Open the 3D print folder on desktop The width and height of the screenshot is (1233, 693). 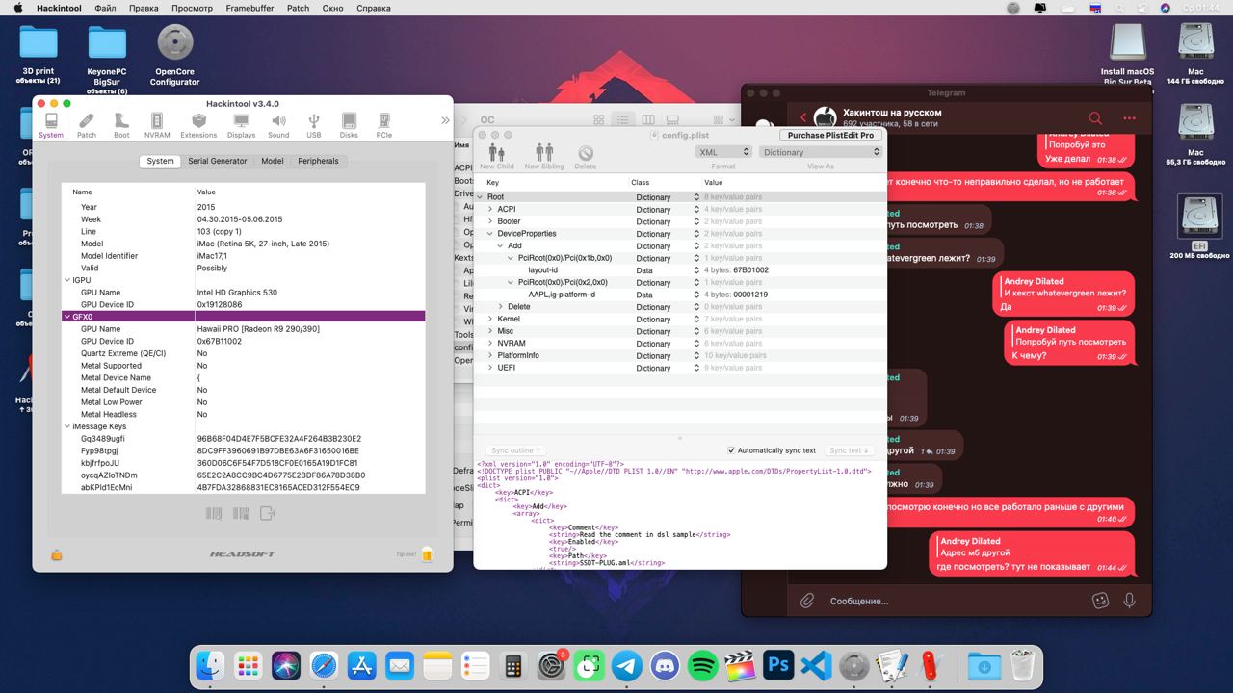(x=39, y=54)
